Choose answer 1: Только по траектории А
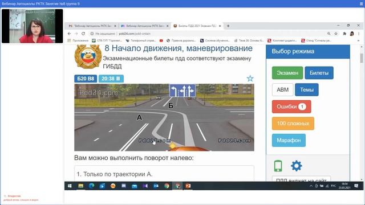The image size is (365, 205). tap(164, 174)
